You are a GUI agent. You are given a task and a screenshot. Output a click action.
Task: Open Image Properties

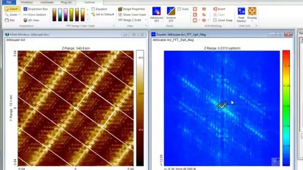tap(132, 9)
